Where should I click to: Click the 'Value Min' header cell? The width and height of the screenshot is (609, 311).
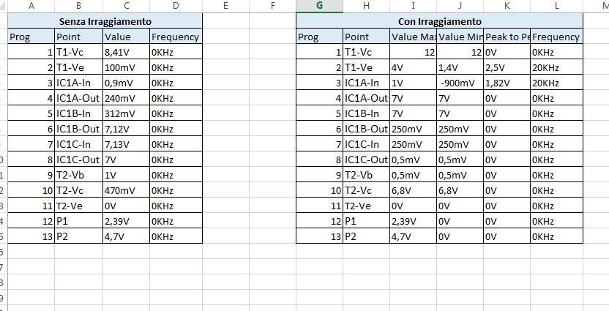pyautogui.click(x=460, y=37)
